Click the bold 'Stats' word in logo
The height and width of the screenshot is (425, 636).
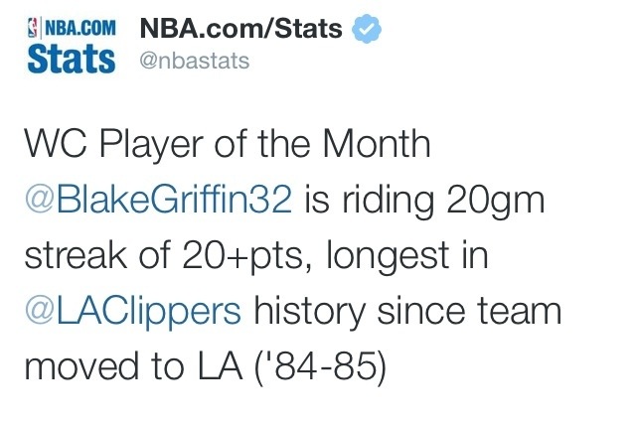point(72,59)
